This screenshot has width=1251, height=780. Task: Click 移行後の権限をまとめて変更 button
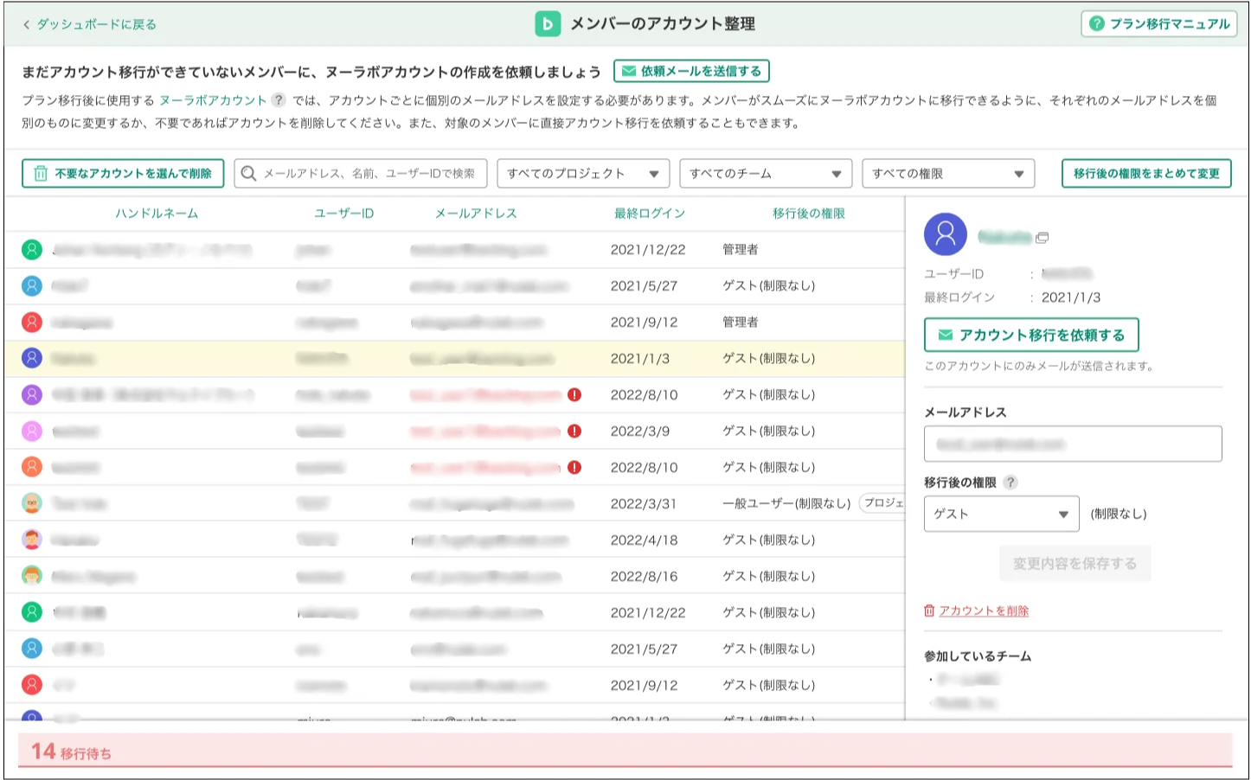coord(1146,173)
